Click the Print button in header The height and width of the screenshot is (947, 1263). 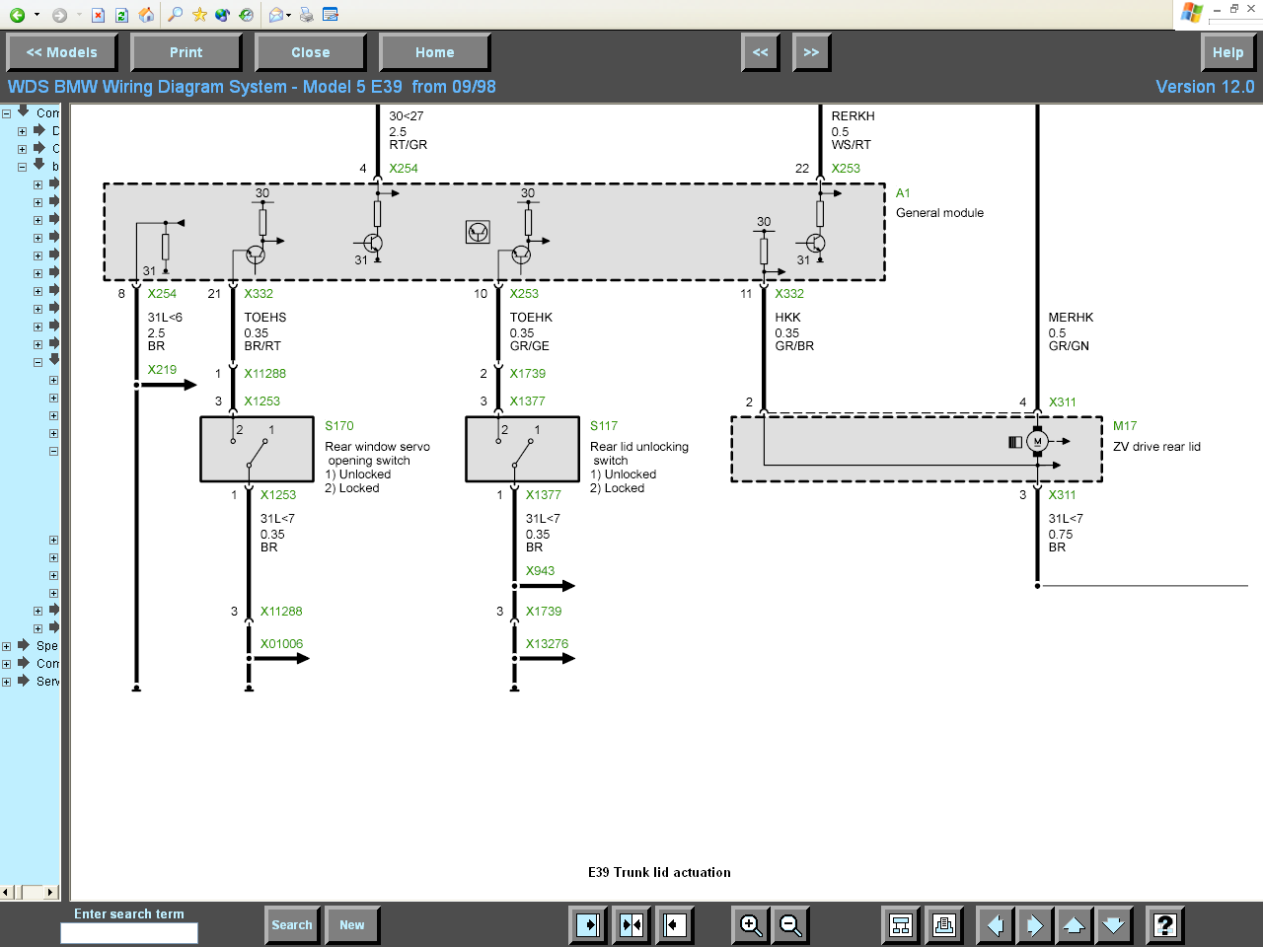[x=186, y=52]
